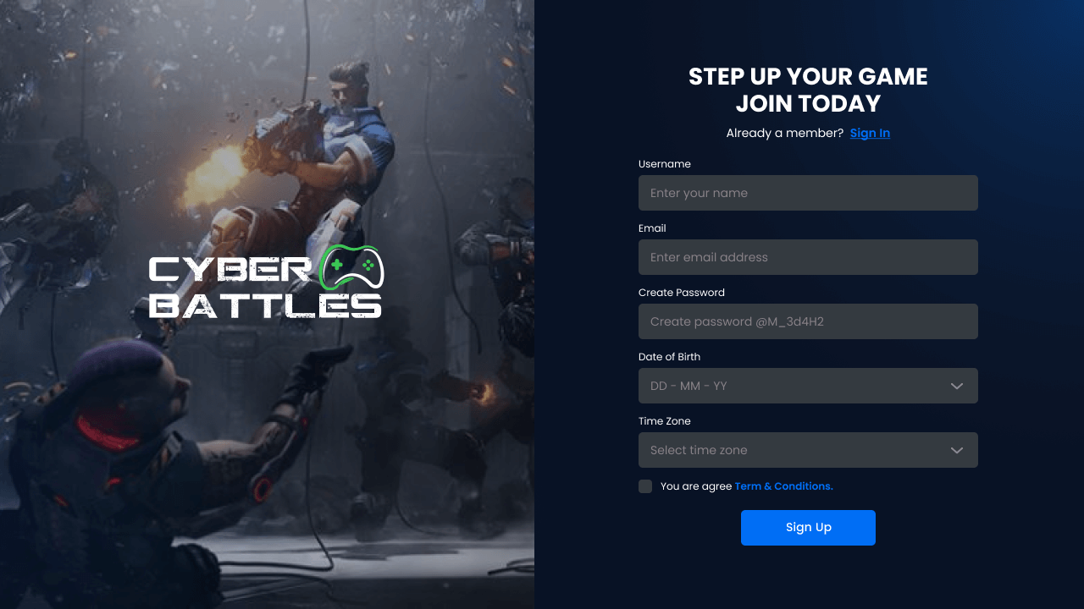Click the Email field label
1084x609 pixels.
(652, 228)
